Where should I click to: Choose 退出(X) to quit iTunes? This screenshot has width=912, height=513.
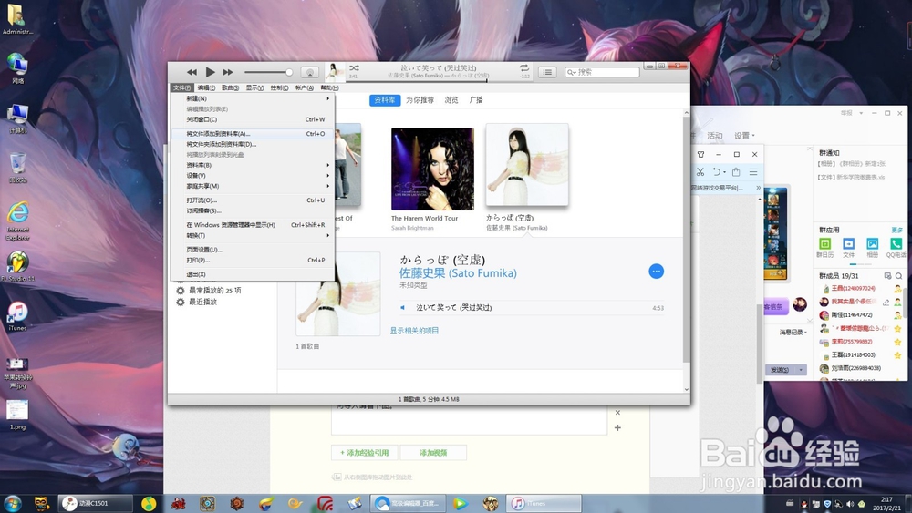point(252,274)
